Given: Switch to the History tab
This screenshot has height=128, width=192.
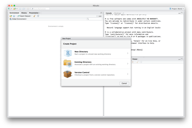Looking at the screenshot, I should (x=24, y=13).
